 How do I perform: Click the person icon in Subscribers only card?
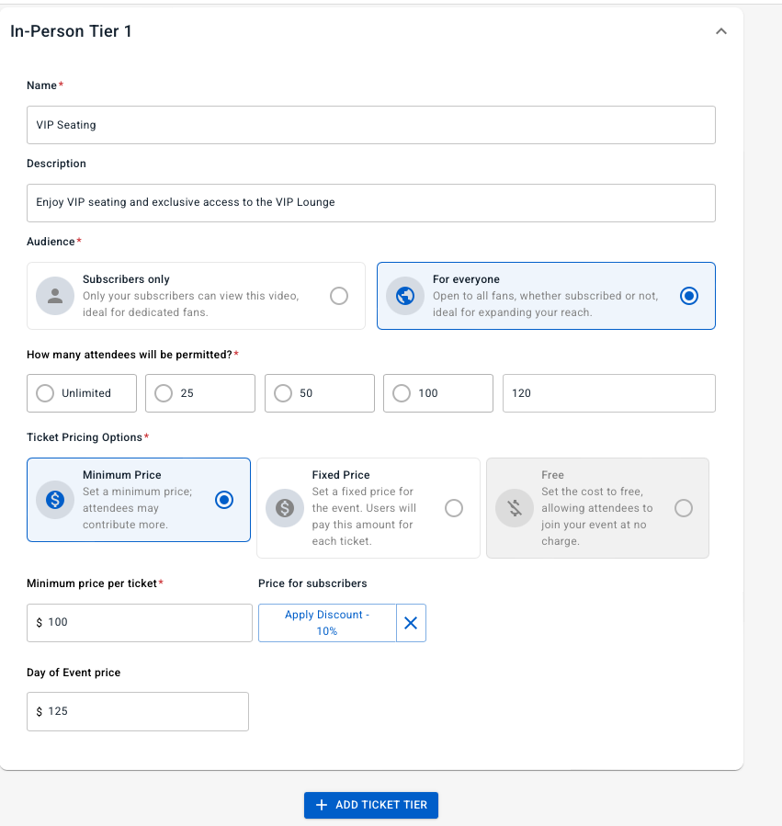(x=55, y=296)
